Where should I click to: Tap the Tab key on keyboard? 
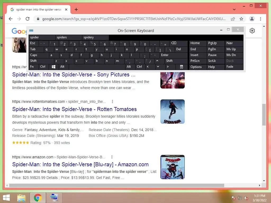point(36,49)
